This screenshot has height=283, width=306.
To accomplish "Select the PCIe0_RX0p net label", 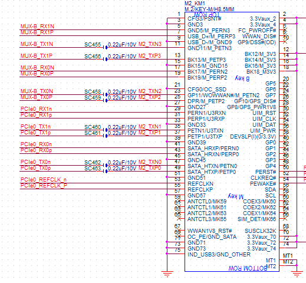I will (36, 150).
